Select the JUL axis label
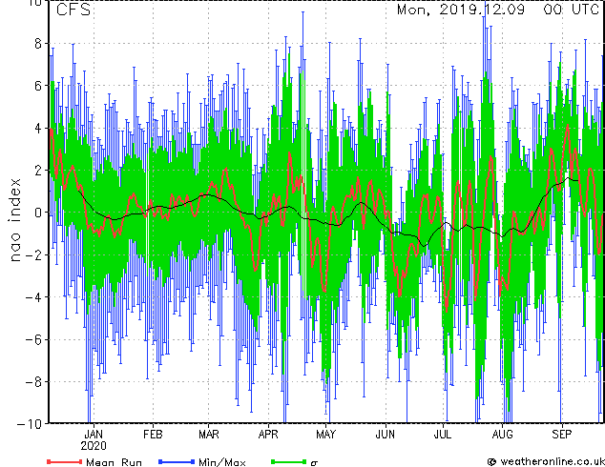 click(x=443, y=435)
